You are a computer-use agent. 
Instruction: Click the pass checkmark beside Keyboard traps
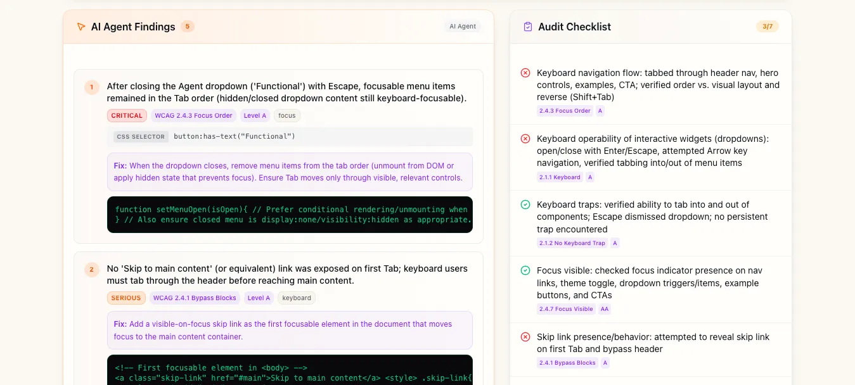pos(525,205)
